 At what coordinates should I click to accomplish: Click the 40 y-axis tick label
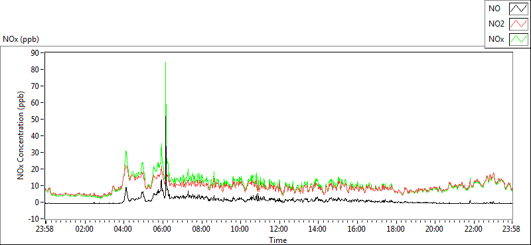tap(35, 136)
